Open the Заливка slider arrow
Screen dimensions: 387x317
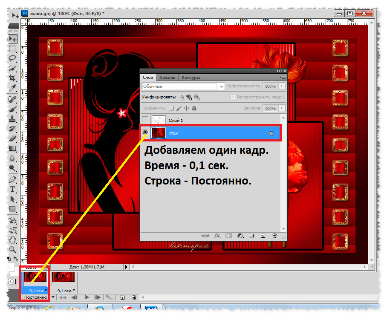(281, 108)
